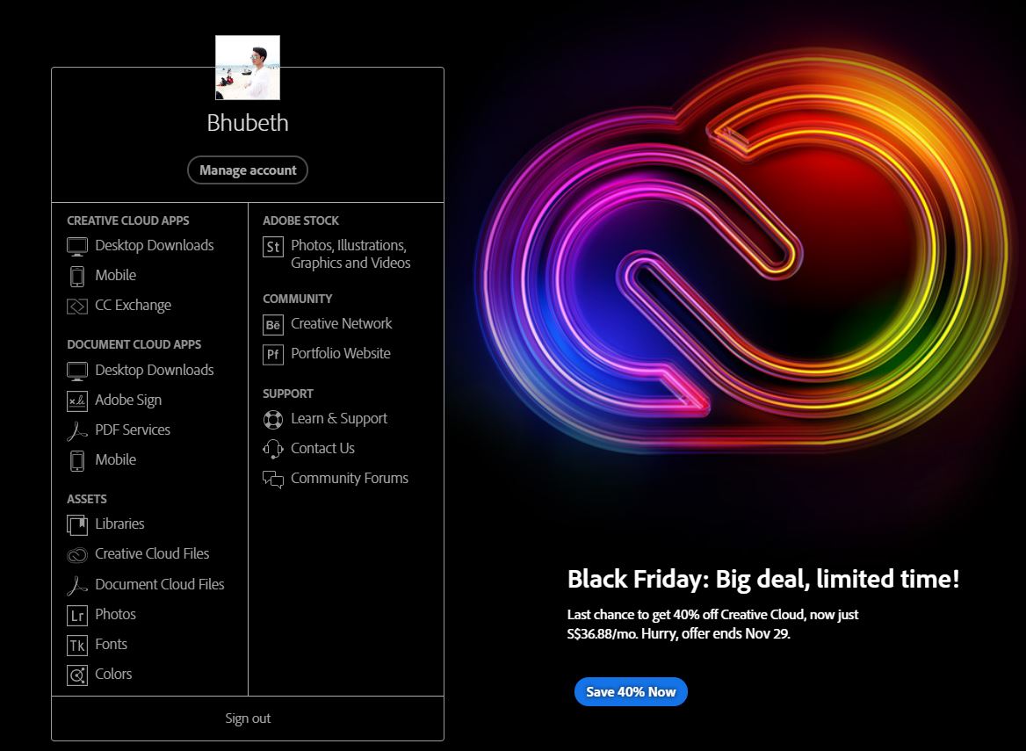Click the Tk Fonts icon
1026x751 pixels.
pos(77,646)
